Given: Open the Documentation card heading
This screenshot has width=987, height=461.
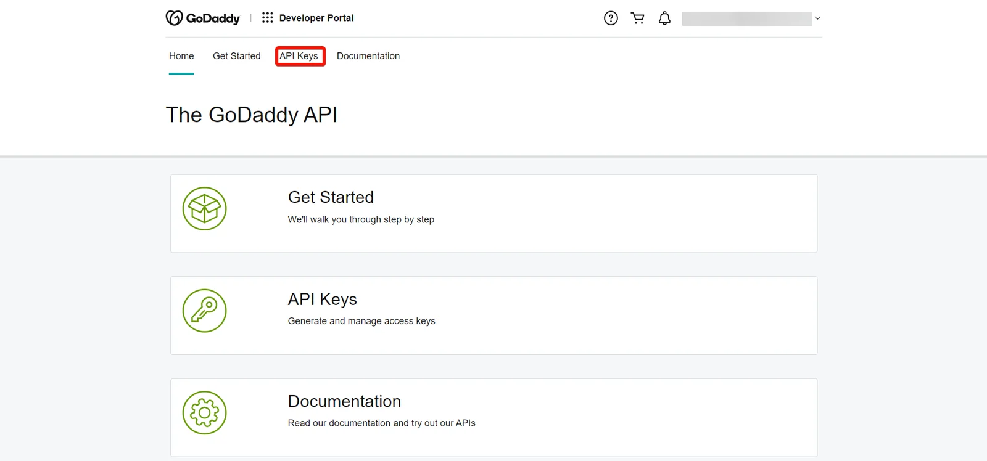Looking at the screenshot, I should [344, 401].
